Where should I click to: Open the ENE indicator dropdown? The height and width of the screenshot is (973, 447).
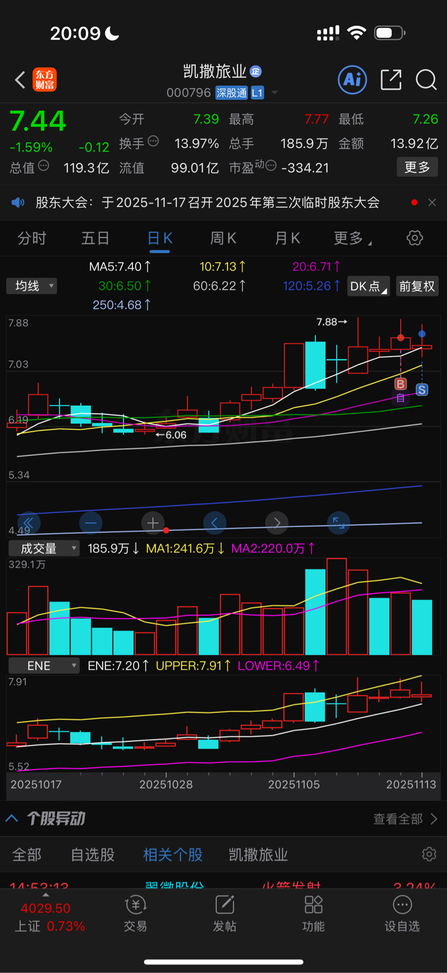click(x=44, y=665)
